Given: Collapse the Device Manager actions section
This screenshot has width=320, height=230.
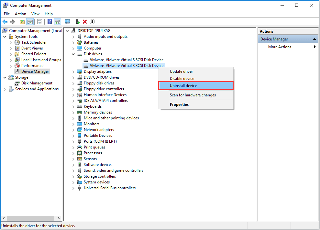Looking at the screenshot, I should (314, 39).
